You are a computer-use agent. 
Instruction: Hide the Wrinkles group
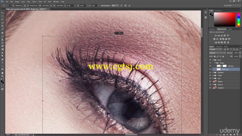pos(210,73)
